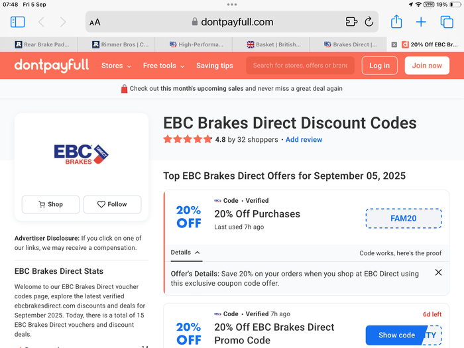Expand the Free tools dropdown

pyautogui.click(x=164, y=66)
